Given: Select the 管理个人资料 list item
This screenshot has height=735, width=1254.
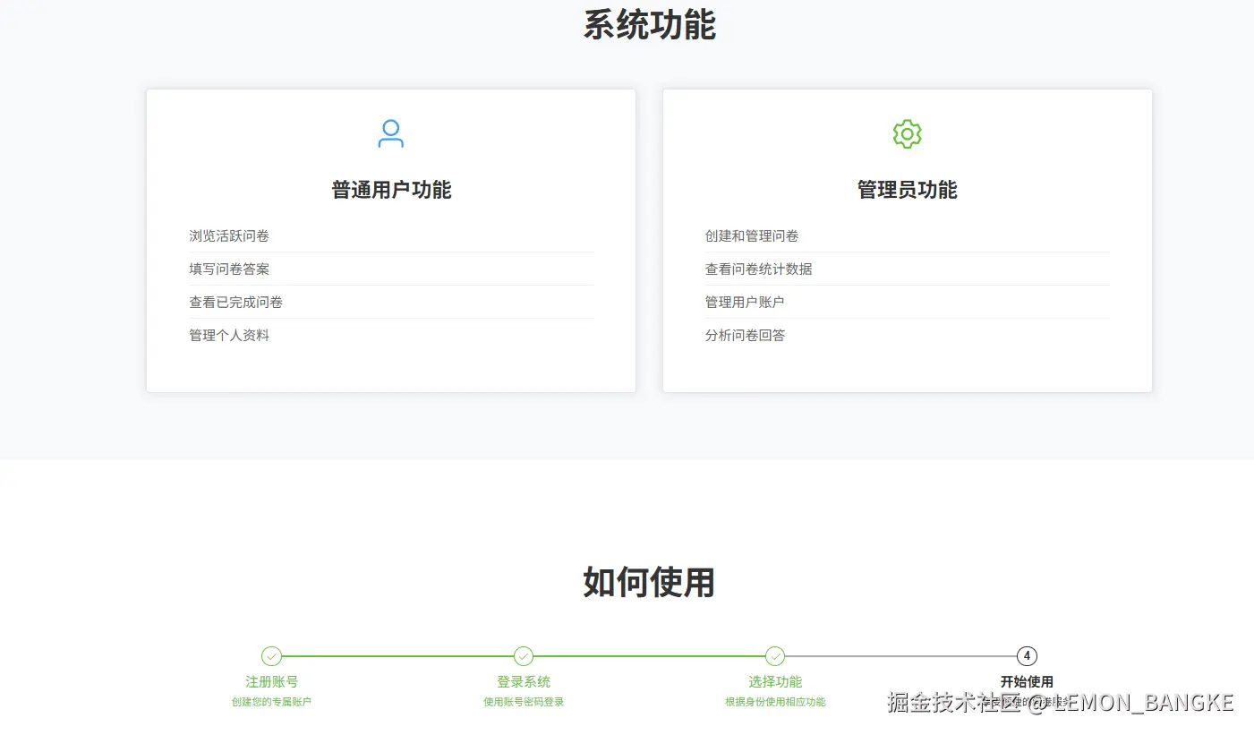Looking at the screenshot, I should pos(391,336).
